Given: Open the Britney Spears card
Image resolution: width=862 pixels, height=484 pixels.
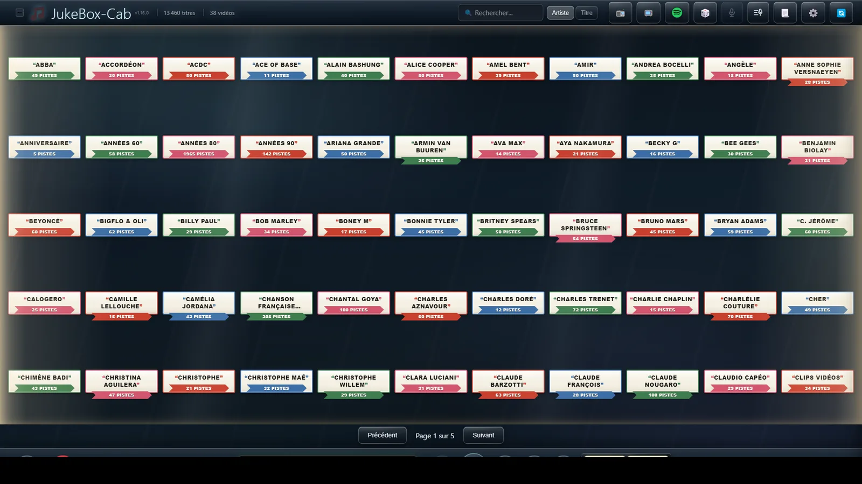Looking at the screenshot, I should click(508, 225).
